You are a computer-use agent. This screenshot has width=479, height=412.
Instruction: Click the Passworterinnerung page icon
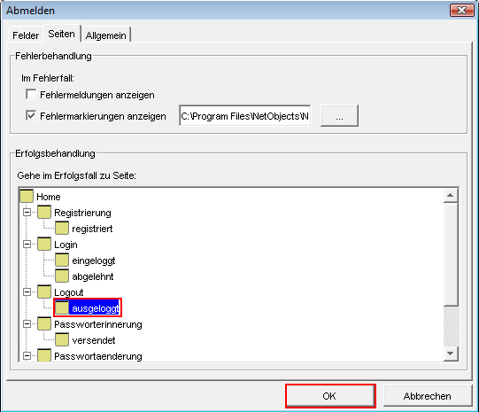[44, 324]
